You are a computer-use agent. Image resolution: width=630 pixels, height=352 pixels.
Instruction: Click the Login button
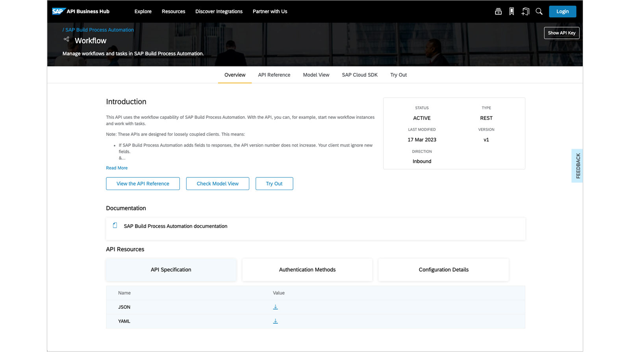(x=562, y=11)
